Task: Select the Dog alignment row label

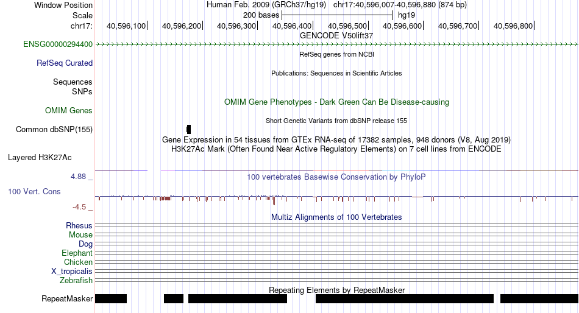Action: (85, 244)
